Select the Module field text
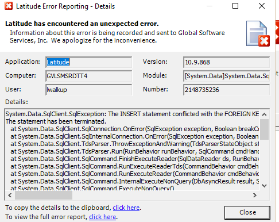 pyautogui.click(x=227, y=76)
